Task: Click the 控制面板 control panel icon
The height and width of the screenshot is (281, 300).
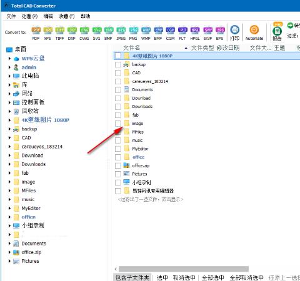Action: coord(16,102)
